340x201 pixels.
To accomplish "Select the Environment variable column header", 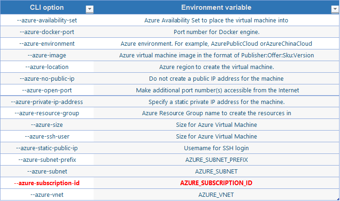I will point(216,7).
